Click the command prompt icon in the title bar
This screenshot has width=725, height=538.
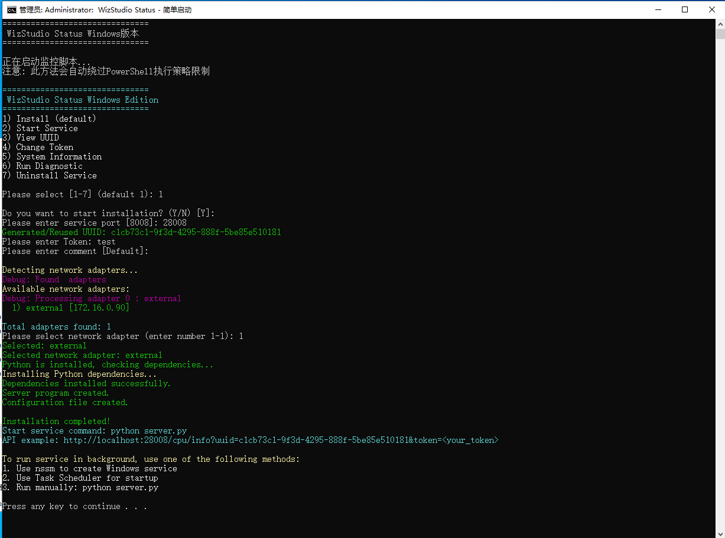tap(11, 9)
